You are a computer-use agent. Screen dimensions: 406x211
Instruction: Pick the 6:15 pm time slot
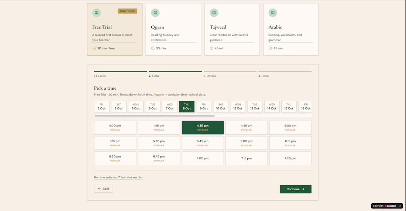coord(290,143)
